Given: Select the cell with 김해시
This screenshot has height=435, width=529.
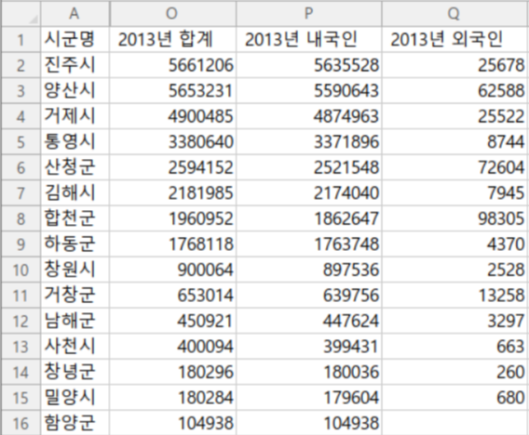Looking at the screenshot, I should [x=75, y=193].
